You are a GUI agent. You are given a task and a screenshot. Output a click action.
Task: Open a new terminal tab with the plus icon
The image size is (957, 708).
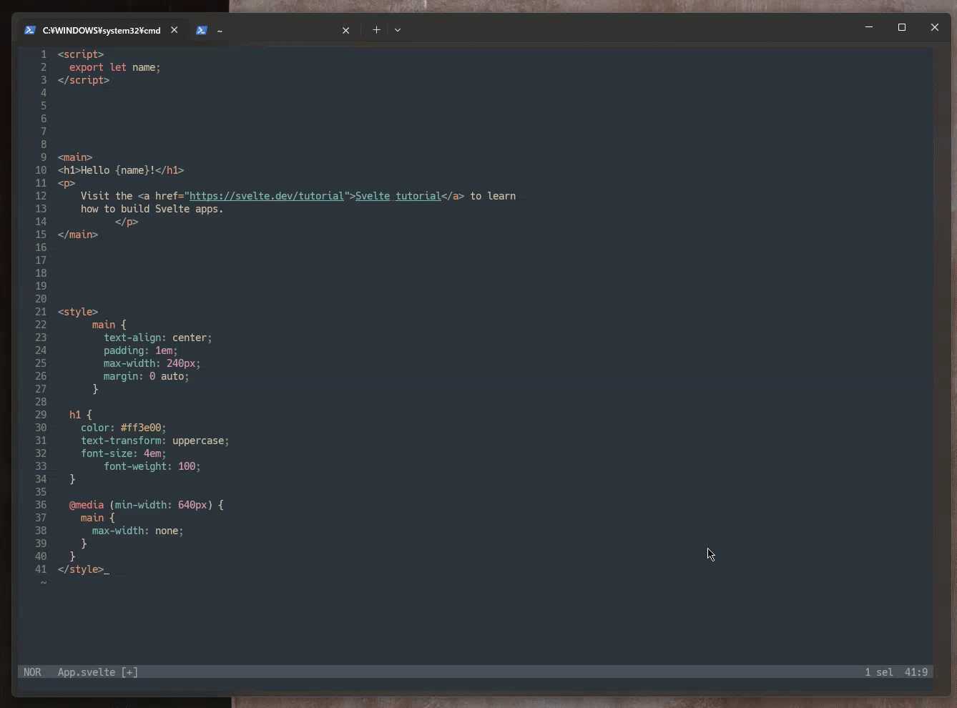pos(377,30)
